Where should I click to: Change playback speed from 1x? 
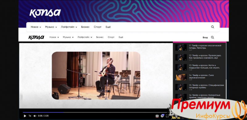[30, 116]
